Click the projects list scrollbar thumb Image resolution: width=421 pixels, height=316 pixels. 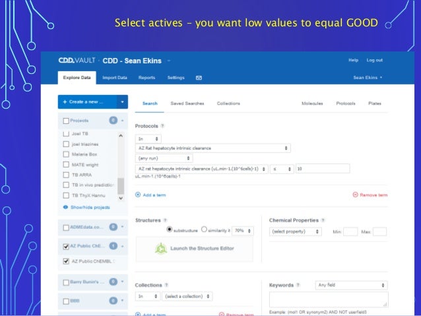point(121,186)
